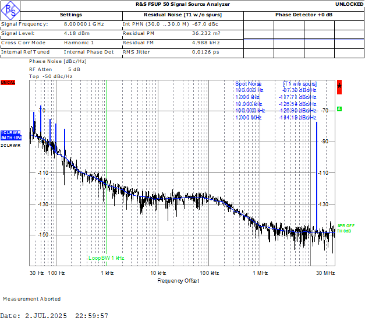Click the Measurement Aborted status message
This screenshot has width=365, height=328.
(31, 299)
